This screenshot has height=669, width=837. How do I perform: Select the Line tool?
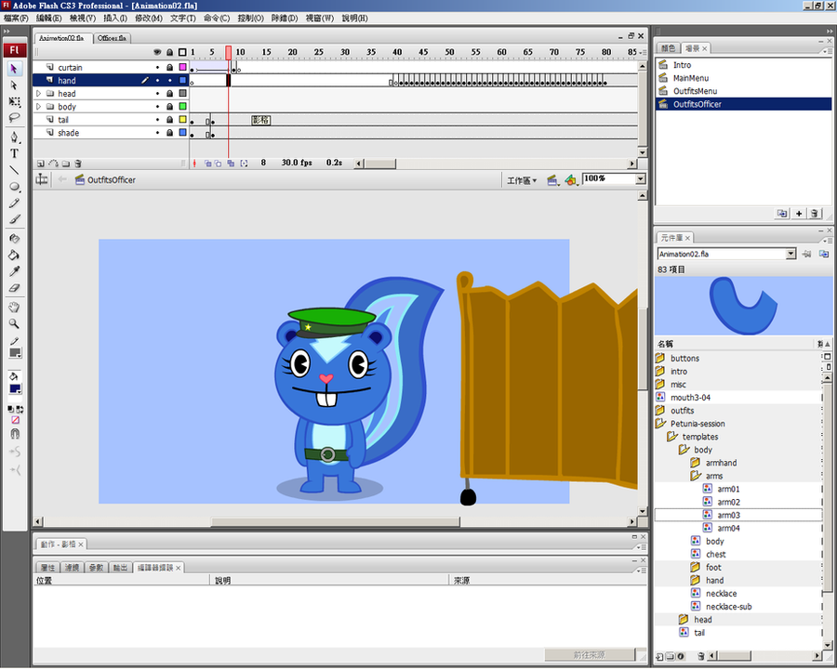14,170
